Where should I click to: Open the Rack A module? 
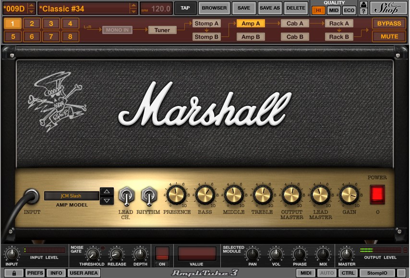(x=339, y=23)
